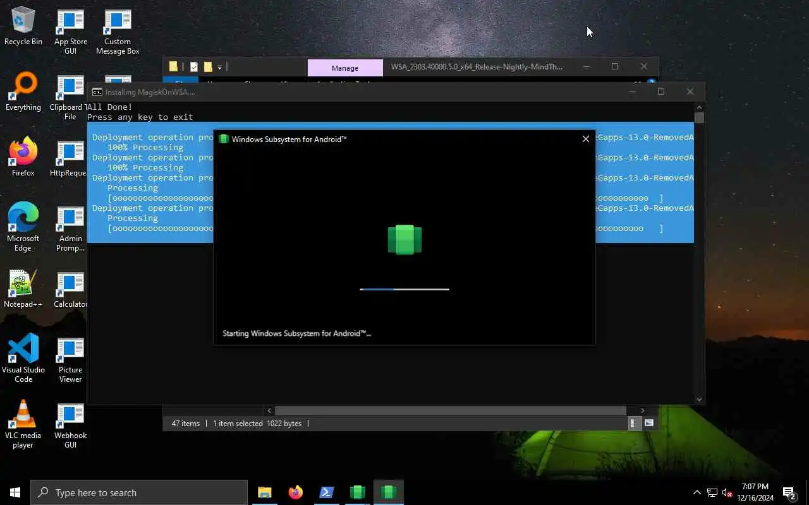Click New folder icon in Explorer quick access
This screenshot has width=809, height=505.
click(208, 66)
